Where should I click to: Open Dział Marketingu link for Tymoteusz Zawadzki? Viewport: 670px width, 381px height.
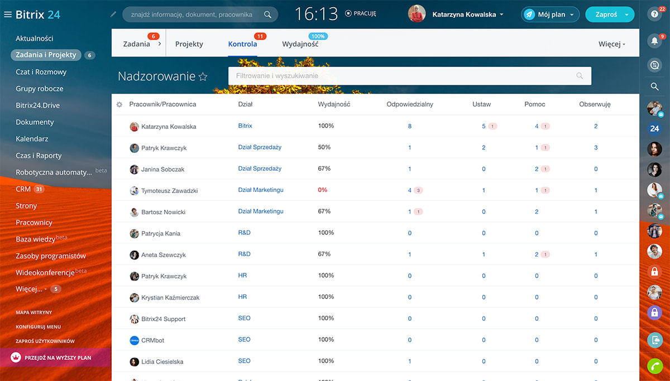261,190
